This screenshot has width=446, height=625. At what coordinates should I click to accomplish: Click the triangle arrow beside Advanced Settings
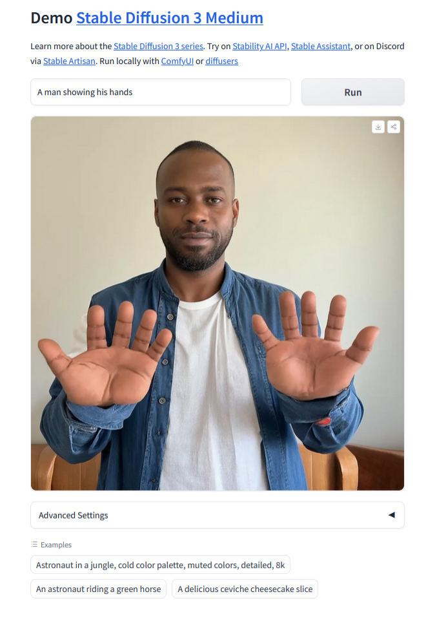[392, 515]
